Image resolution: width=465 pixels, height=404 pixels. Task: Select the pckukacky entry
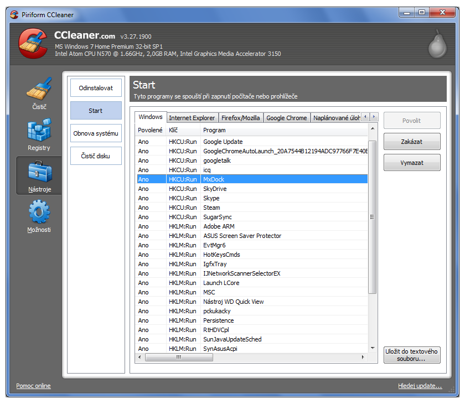point(252,311)
